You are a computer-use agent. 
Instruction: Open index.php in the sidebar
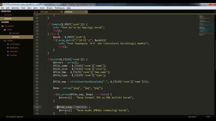point(13,51)
